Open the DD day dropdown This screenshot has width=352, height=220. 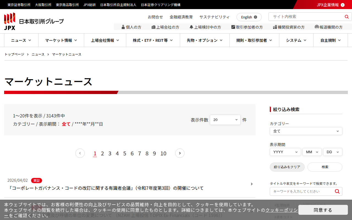tap(333, 152)
